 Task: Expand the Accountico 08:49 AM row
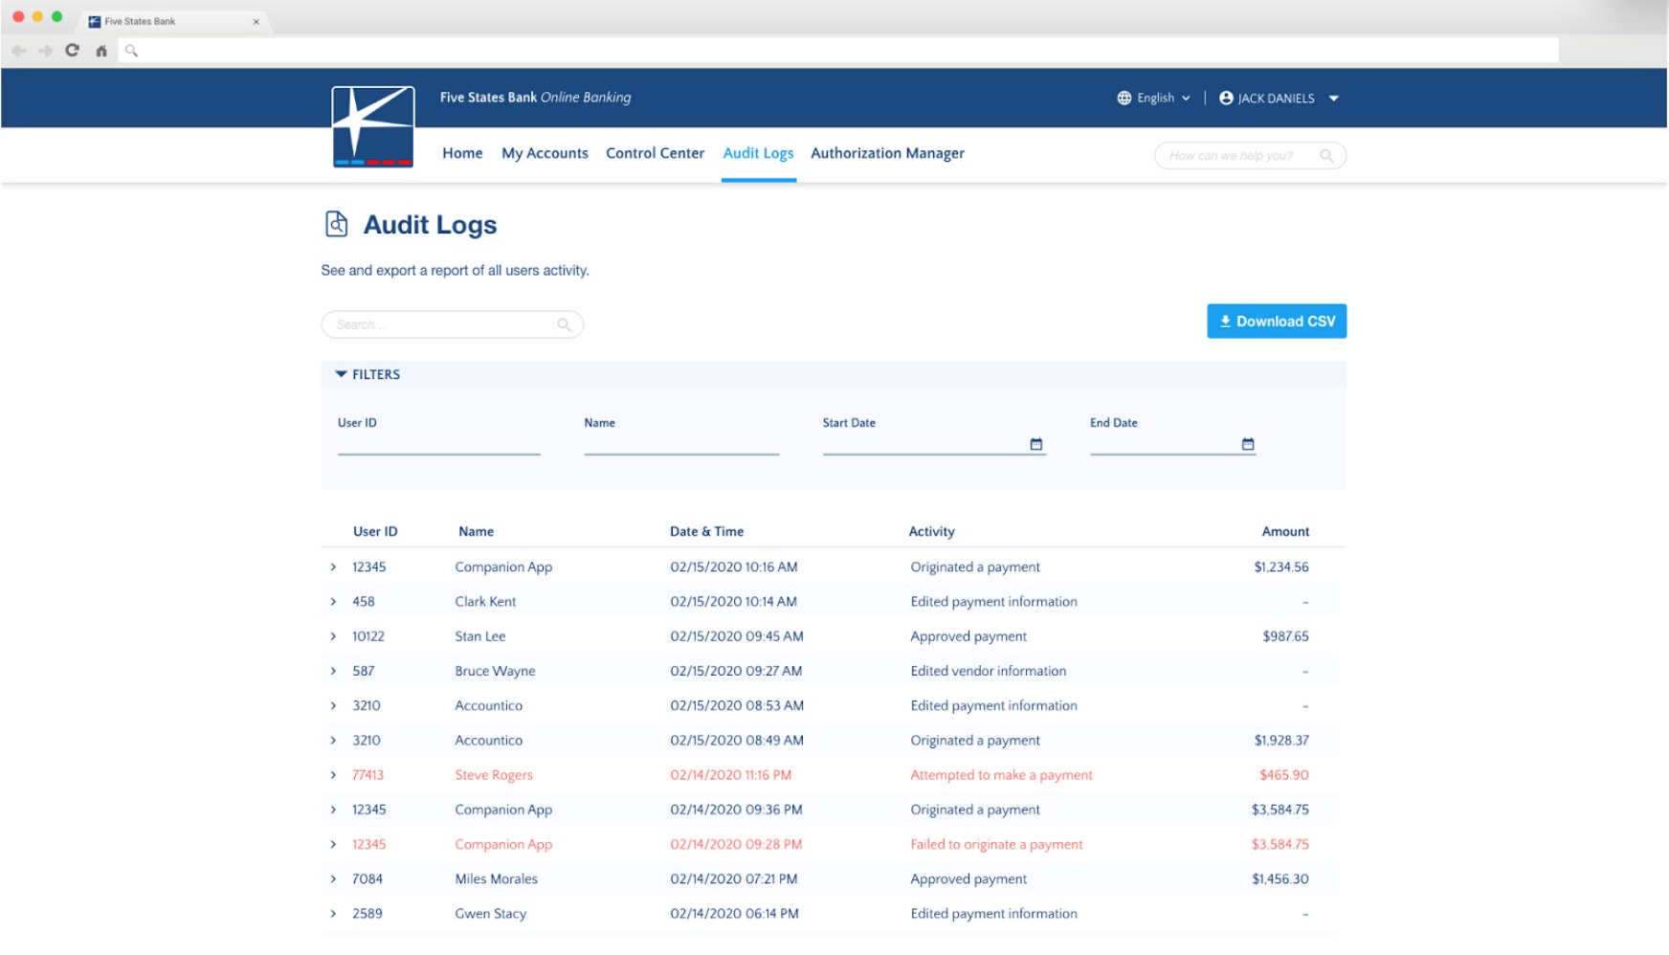click(333, 741)
